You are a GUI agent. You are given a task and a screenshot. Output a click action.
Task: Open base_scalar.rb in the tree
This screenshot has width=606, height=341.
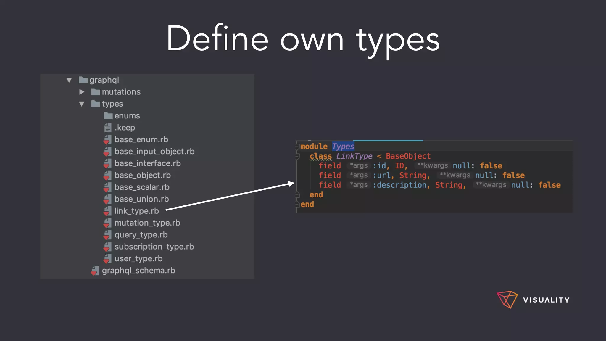pos(142,187)
